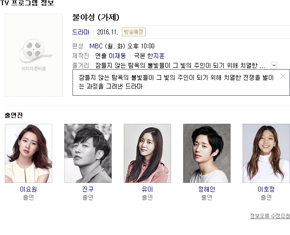Open 이호정 cast photo thumbnail

tap(266, 153)
